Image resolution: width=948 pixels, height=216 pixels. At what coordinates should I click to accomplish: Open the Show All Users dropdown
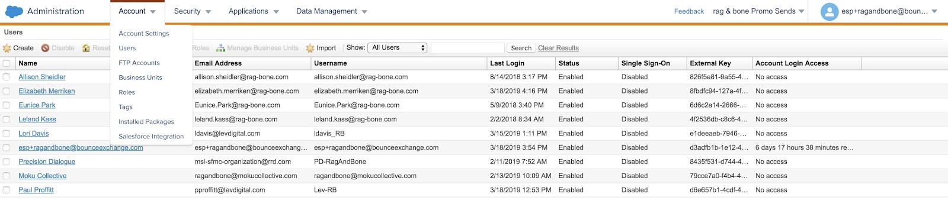point(398,48)
